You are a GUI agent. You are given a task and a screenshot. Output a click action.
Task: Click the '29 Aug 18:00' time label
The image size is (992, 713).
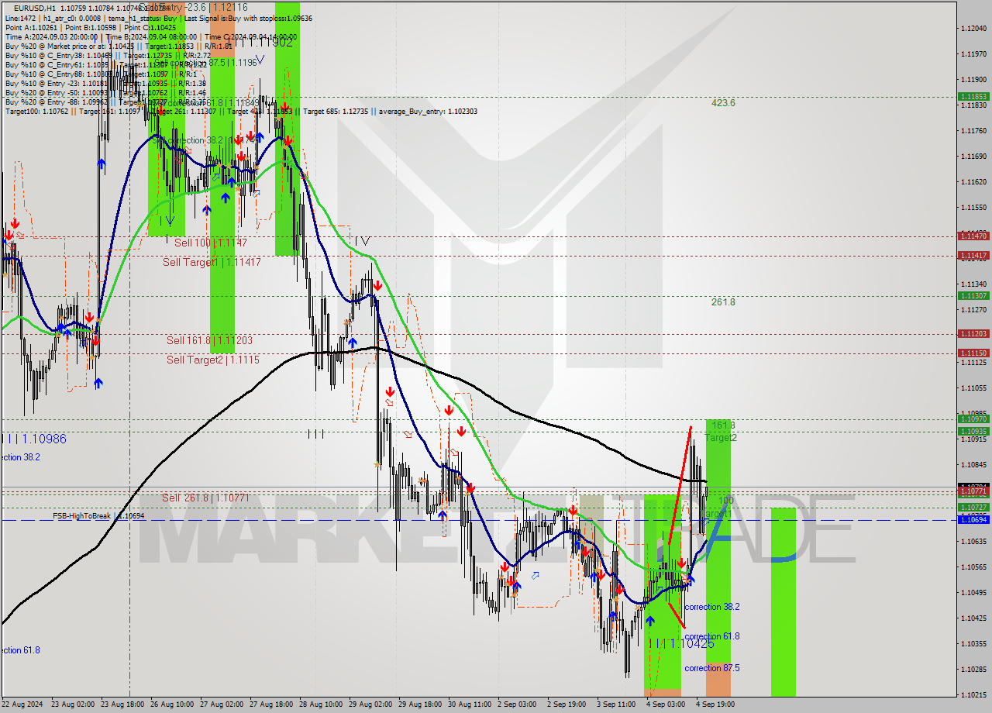tap(420, 704)
